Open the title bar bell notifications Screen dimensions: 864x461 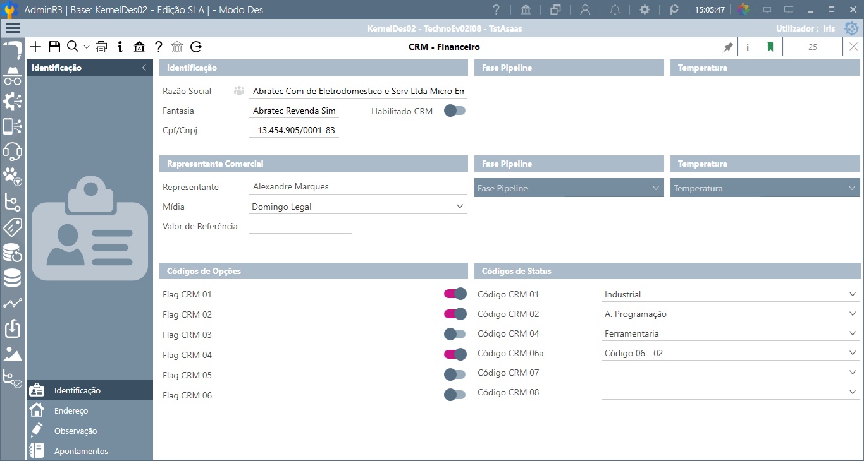click(x=615, y=9)
